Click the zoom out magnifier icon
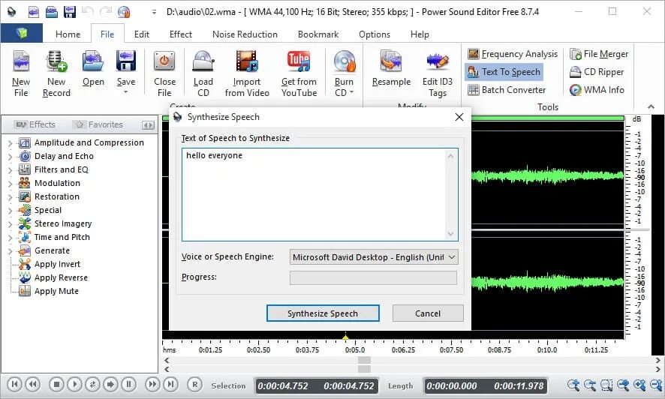The image size is (665, 399). coord(590,385)
